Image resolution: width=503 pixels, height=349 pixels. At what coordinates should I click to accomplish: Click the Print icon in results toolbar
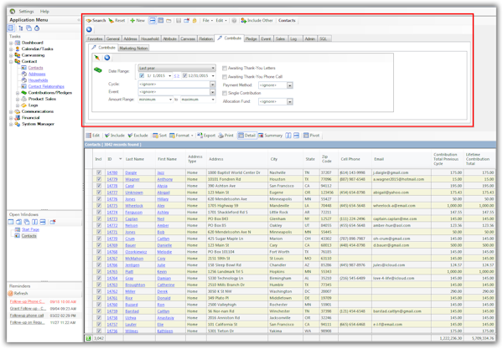click(x=220, y=135)
